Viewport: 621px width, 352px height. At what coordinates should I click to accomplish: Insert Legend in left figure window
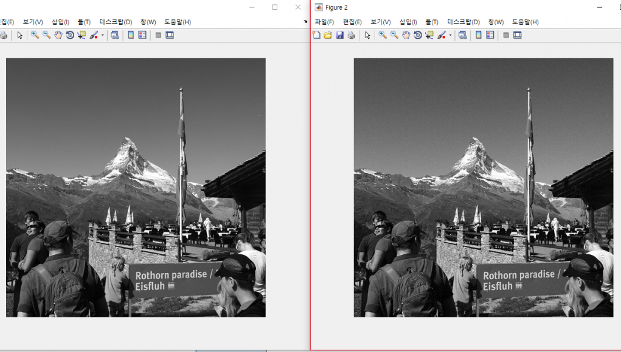pos(142,35)
